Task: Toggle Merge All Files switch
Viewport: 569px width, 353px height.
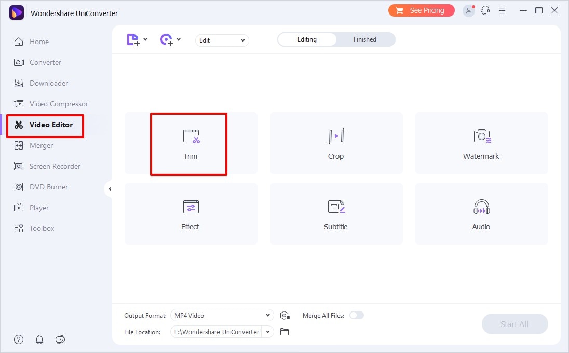Action: [356, 315]
